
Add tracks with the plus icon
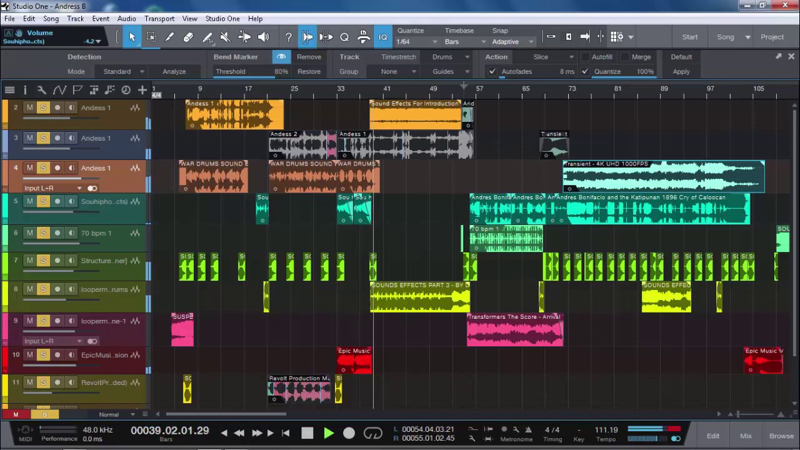click(142, 90)
